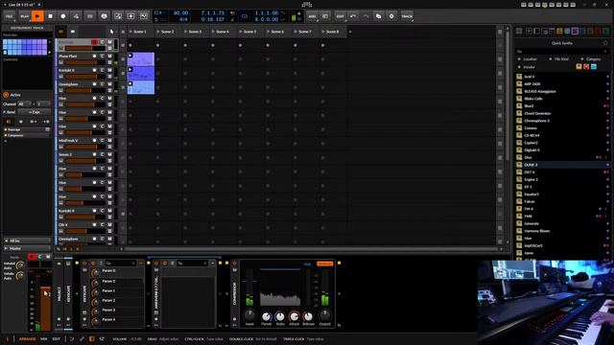Mute the Phase Plant track
Image resolution: width=614 pixels, height=345 pixels.
coord(109,56)
